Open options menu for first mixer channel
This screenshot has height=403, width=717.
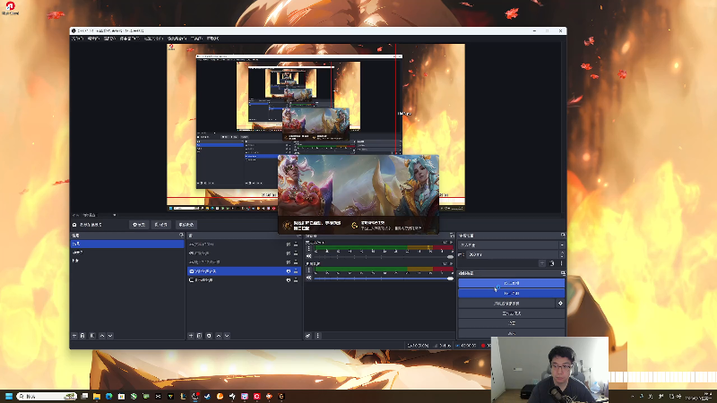(309, 249)
